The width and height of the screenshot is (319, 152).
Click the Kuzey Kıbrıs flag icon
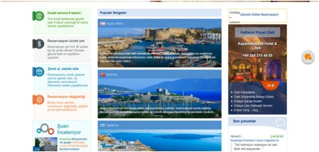tap(103, 24)
